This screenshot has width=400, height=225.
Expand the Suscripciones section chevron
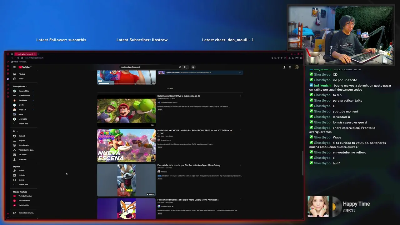coord(27,86)
